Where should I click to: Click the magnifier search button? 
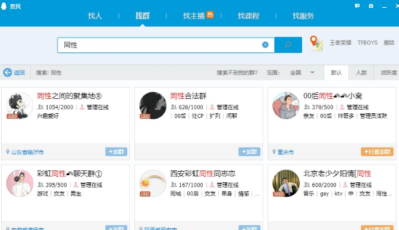click(288, 45)
